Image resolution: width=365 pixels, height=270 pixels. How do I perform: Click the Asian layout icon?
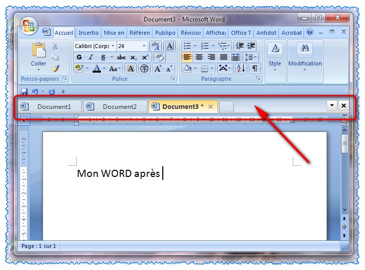click(225, 69)
